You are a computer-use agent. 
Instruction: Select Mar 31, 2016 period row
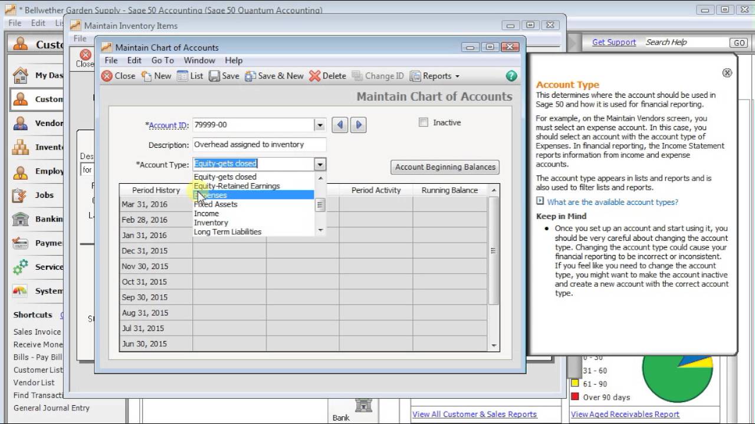pyautogui.click(x=304, y=204)
